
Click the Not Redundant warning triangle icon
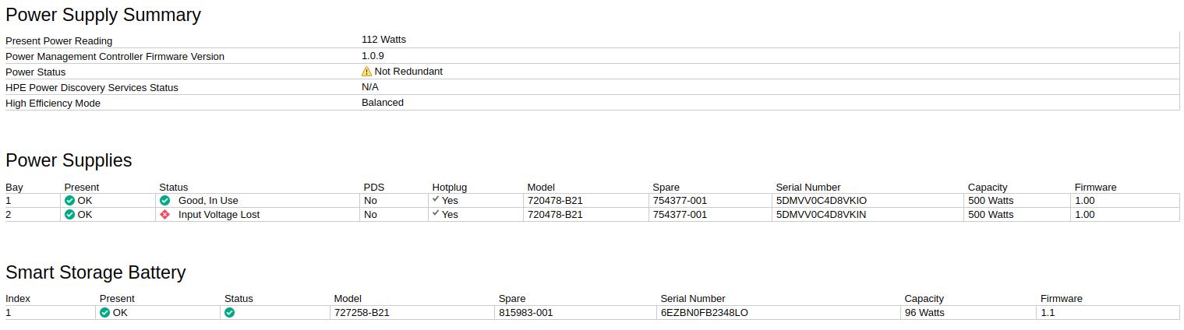click(366, 72)
